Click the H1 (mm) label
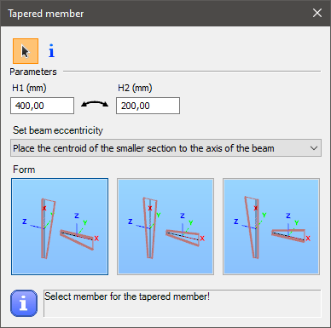The width and height of the screenshot is (331, 328). (x=29, y=88)
